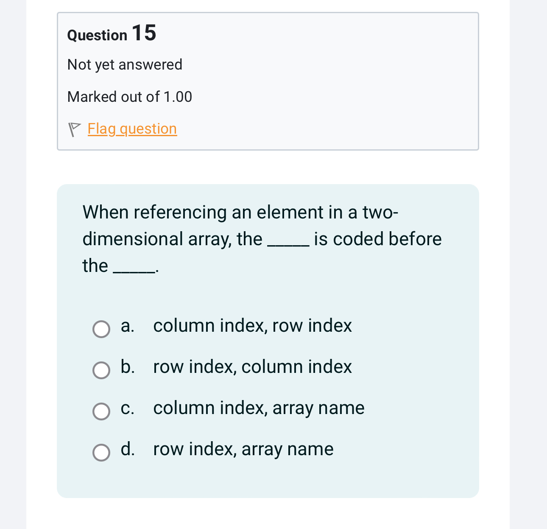The height and width of the screenshot is (529, 547).
Task: Click the answer text "column index, array name"
Action: tap(259, 408)
